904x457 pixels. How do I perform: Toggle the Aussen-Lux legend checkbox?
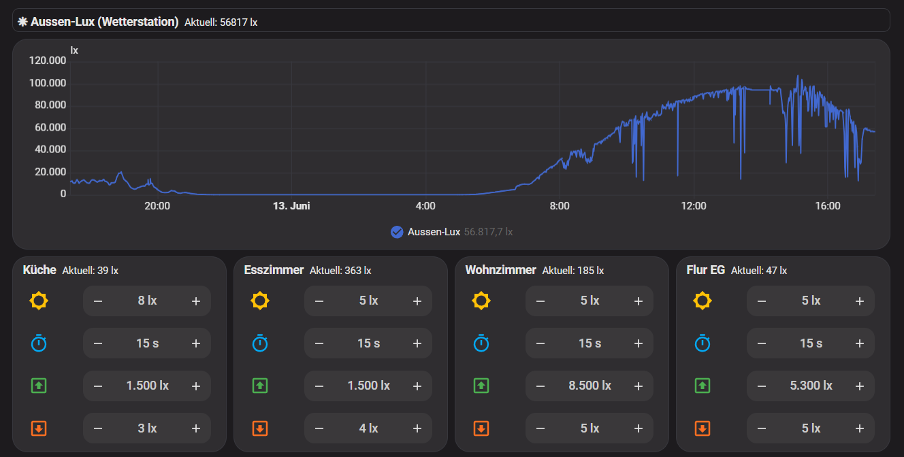(397, 233)
